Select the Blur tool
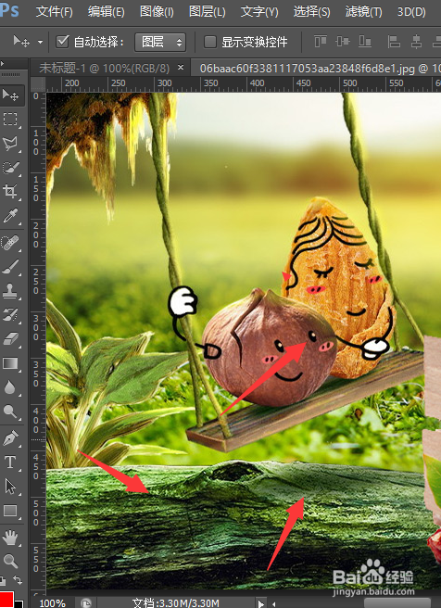The height and width of the screenshot is (608, 441). [x=10, y=386]
